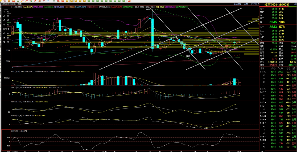This screenshot has width=297, height=152.
Task: Click the 最新 3543 quote value
Action: tap(274, 43)
